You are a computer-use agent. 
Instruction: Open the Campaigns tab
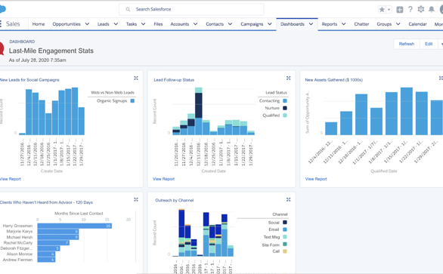(x=252, y=24)
